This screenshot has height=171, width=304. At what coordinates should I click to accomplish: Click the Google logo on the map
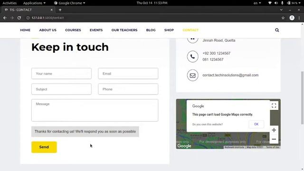click(184, 146)
